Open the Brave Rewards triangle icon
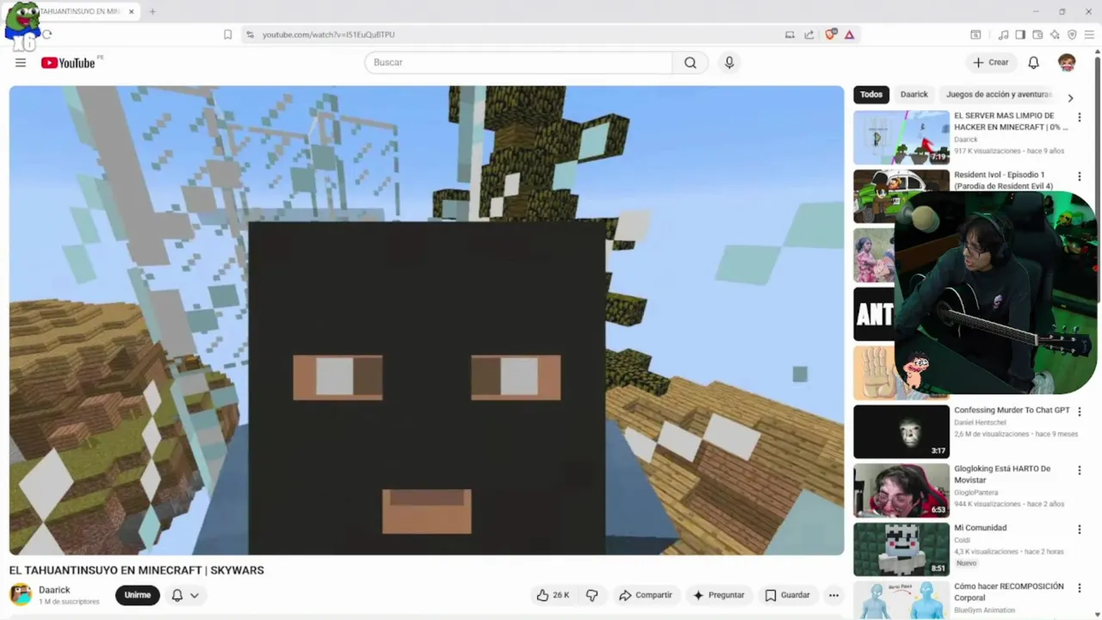1102x620 pixels. click(849, 34)
